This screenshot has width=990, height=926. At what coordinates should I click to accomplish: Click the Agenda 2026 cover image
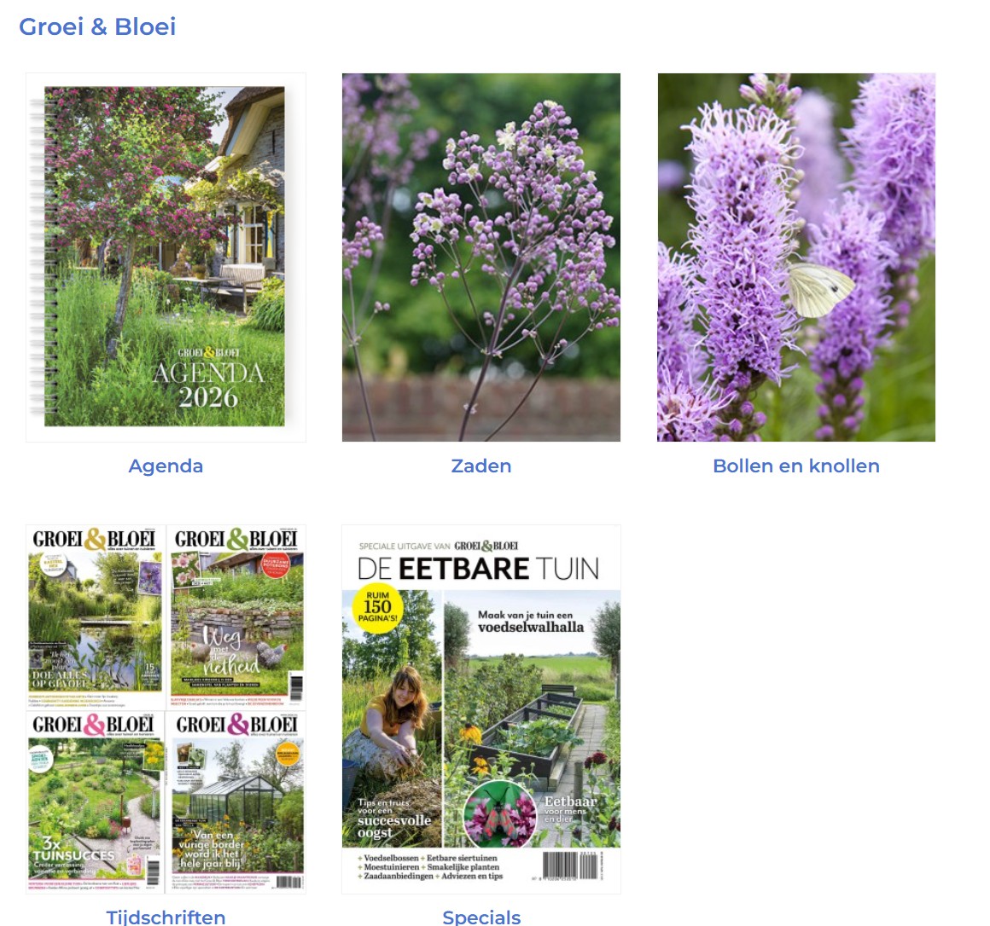click(166, 258)
